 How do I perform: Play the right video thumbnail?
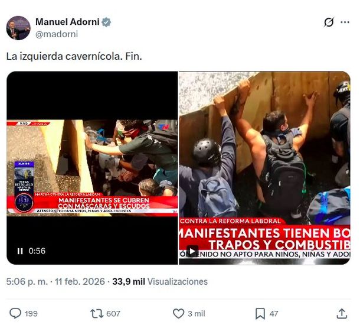pos(192,251)
